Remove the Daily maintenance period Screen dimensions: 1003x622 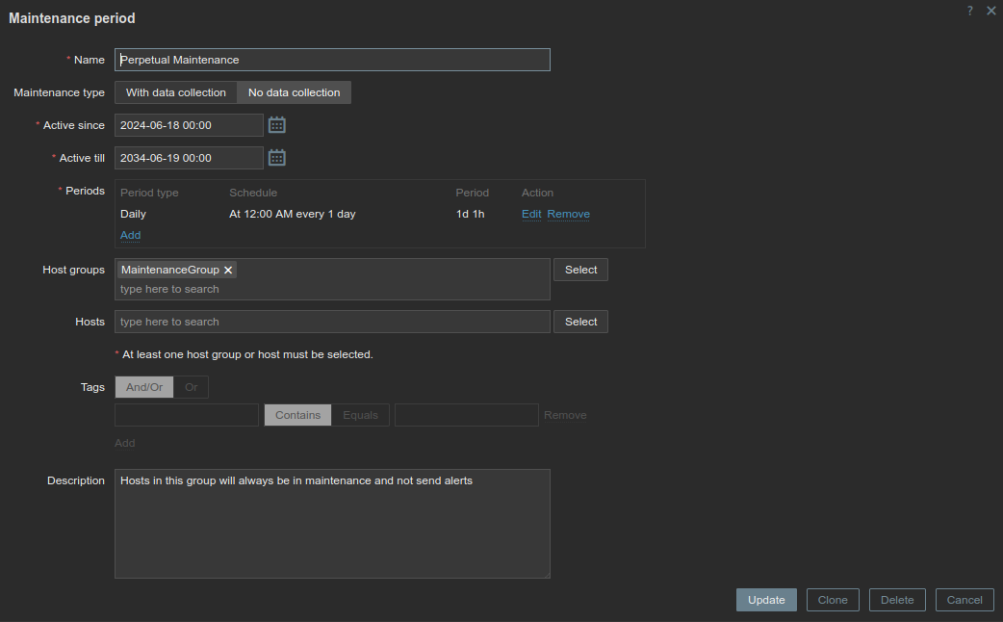point(568,214)
